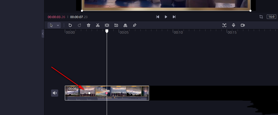Redo the last undone action
This screenshot has height=115, width=278.
click(x=79, y=25)
